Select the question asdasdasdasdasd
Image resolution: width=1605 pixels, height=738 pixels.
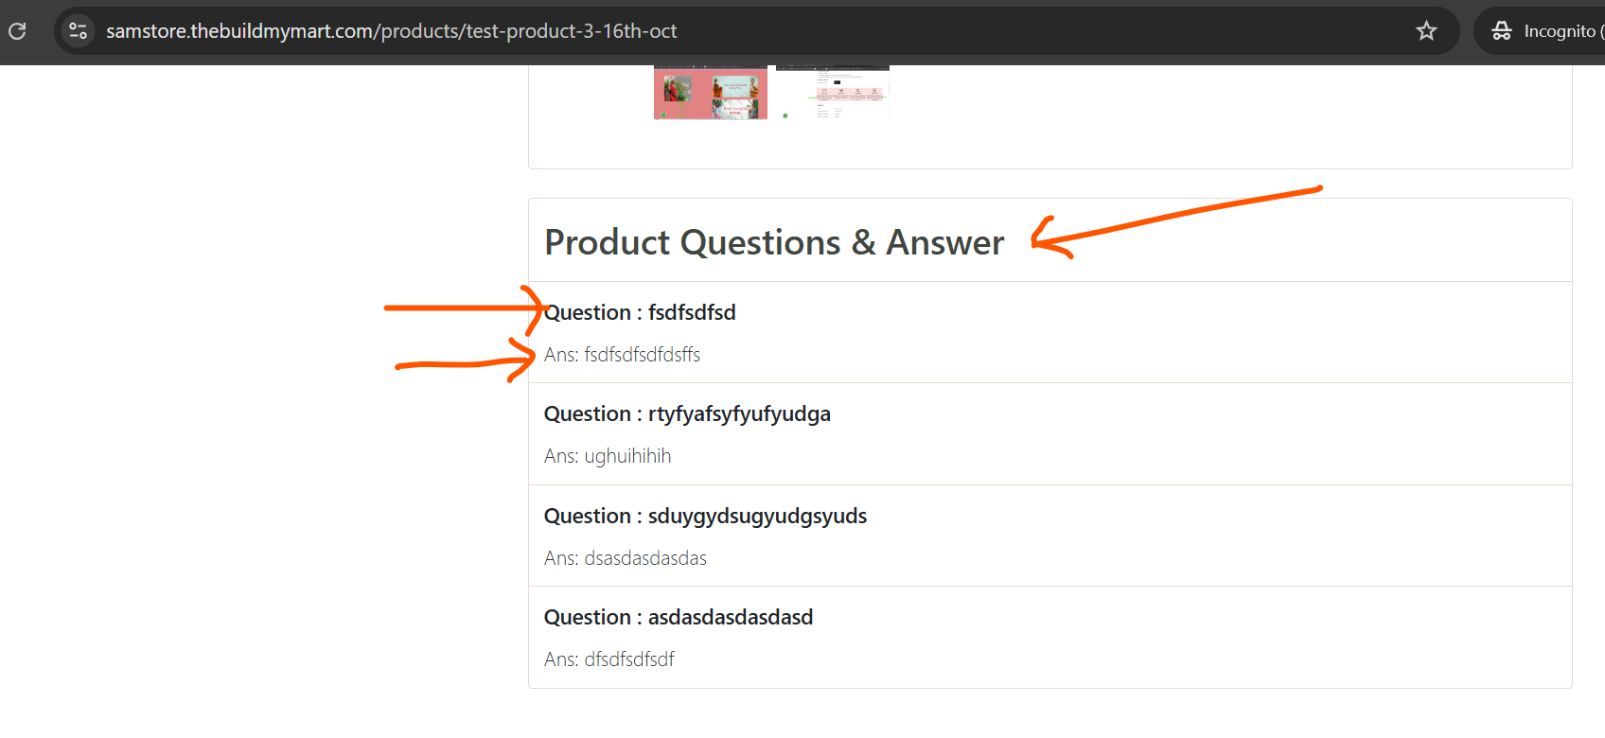pyautogui.click(x=679, y=617)
